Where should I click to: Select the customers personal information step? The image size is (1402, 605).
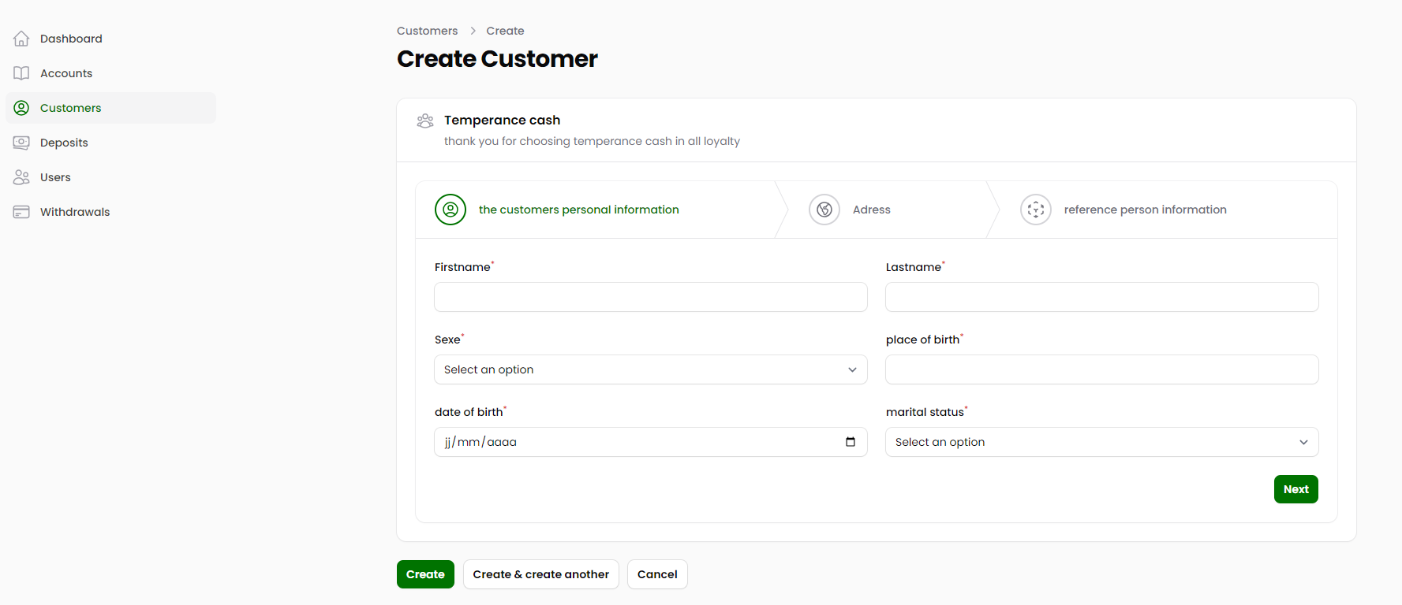pyautogui.click(x=578, y=210)
